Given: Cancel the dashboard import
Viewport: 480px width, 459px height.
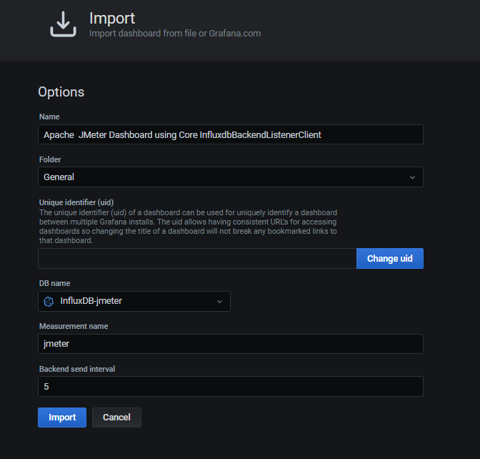Looking at the screenshot, I should pos(116,418).
